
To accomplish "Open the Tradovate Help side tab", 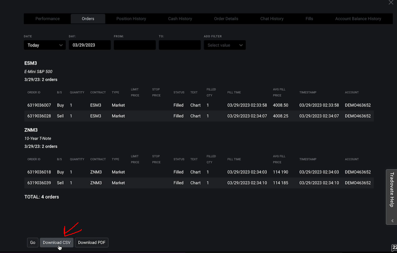I will 392,190.
